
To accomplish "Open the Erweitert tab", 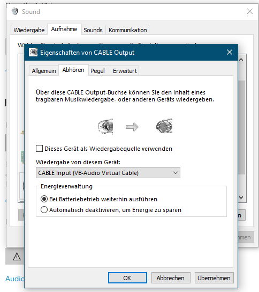I will tap(125, 71).
